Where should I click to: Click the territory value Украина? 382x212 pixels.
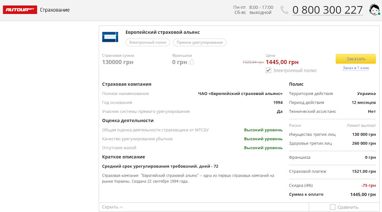[366, 94]
